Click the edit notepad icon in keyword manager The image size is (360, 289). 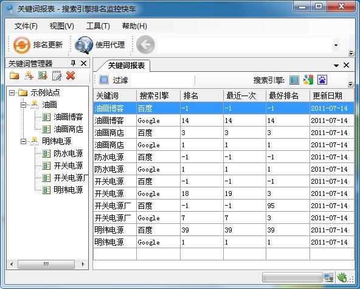(x=57, y=75)
